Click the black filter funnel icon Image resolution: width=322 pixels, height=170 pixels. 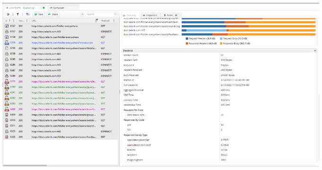(x=17, y=14)
